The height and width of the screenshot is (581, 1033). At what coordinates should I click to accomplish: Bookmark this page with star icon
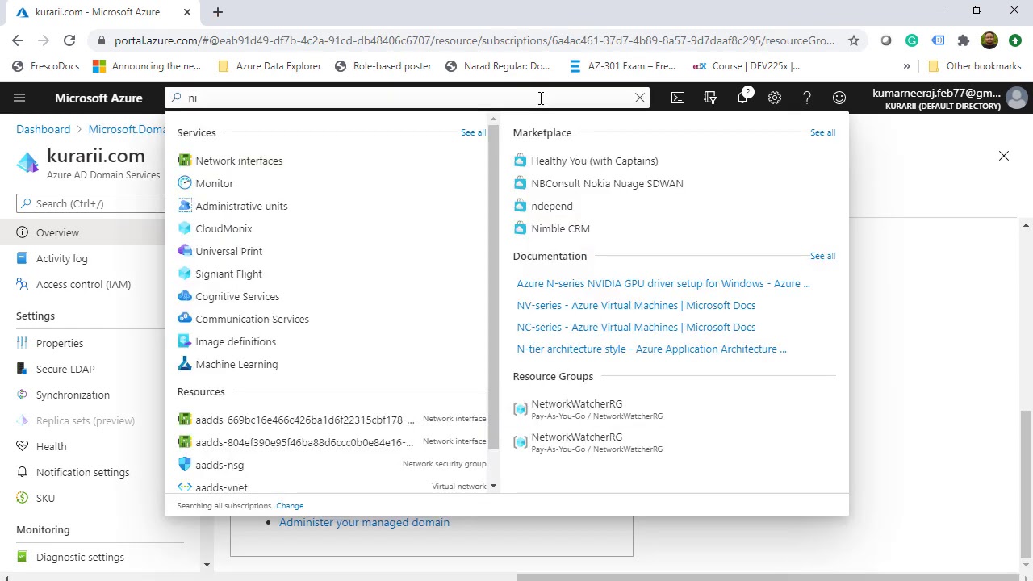click(x=853, y=40)
